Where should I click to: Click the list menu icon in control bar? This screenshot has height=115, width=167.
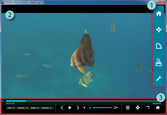(x=128, y=108)
